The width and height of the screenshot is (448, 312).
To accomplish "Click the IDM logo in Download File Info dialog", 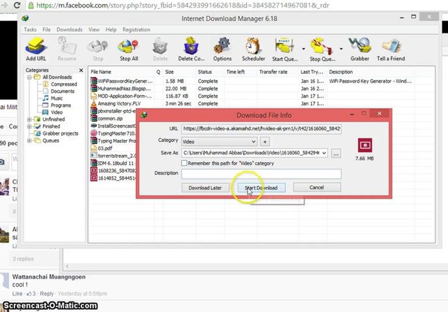I will [144, 115].
